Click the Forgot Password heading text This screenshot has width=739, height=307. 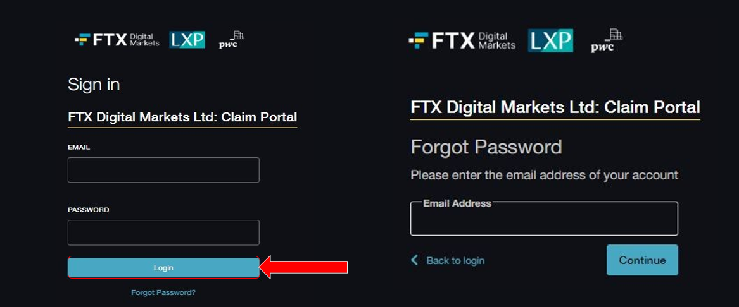(x=486, y=147)
